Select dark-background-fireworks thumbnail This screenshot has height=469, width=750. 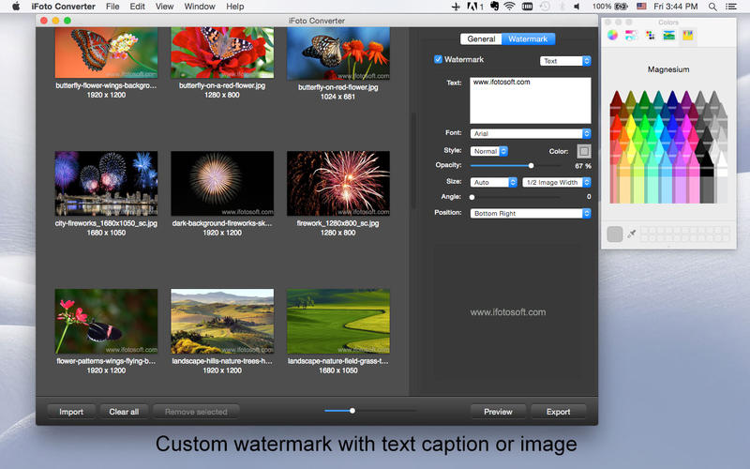pyautogui.click(x=222, y=184)
